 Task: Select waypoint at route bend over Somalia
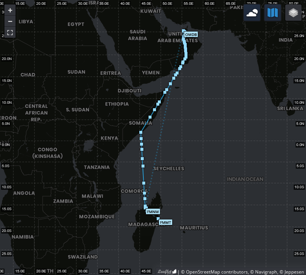[x=141, y=132]
